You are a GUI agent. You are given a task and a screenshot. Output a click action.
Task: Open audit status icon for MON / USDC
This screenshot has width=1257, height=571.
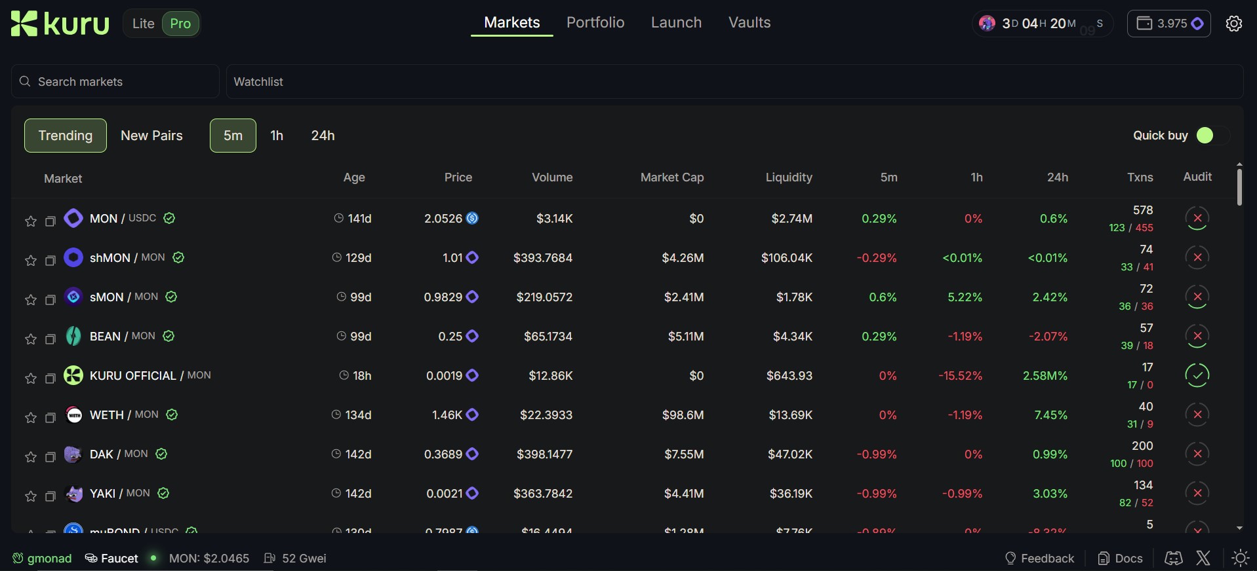click(x=1197, y=218)
